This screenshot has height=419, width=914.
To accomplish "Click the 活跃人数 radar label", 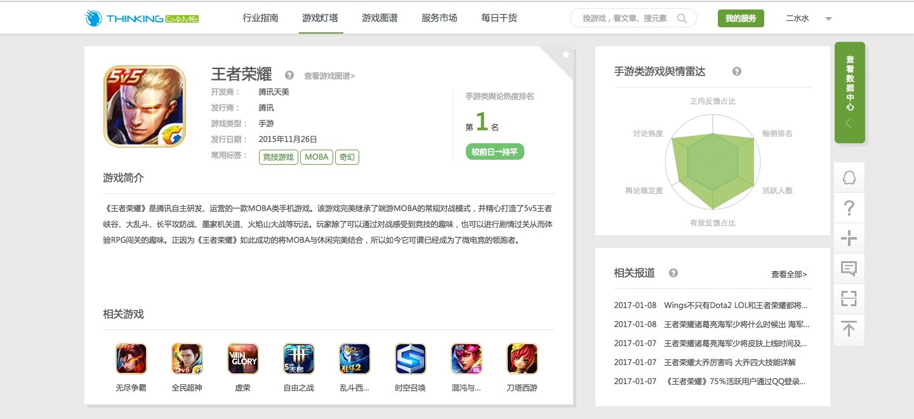I will (778, 191).
